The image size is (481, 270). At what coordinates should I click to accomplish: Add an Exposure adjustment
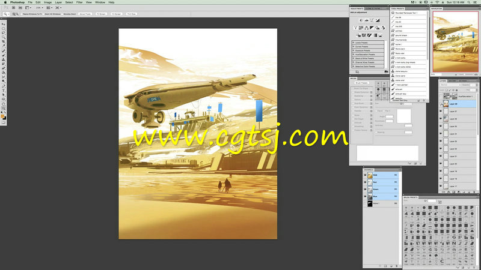tap(378, 20)
